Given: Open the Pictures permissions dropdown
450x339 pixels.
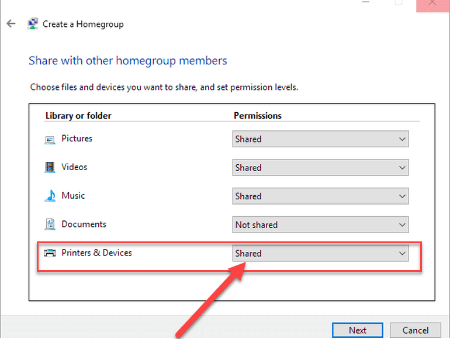Looking at the screenshot, I should 320,139.
